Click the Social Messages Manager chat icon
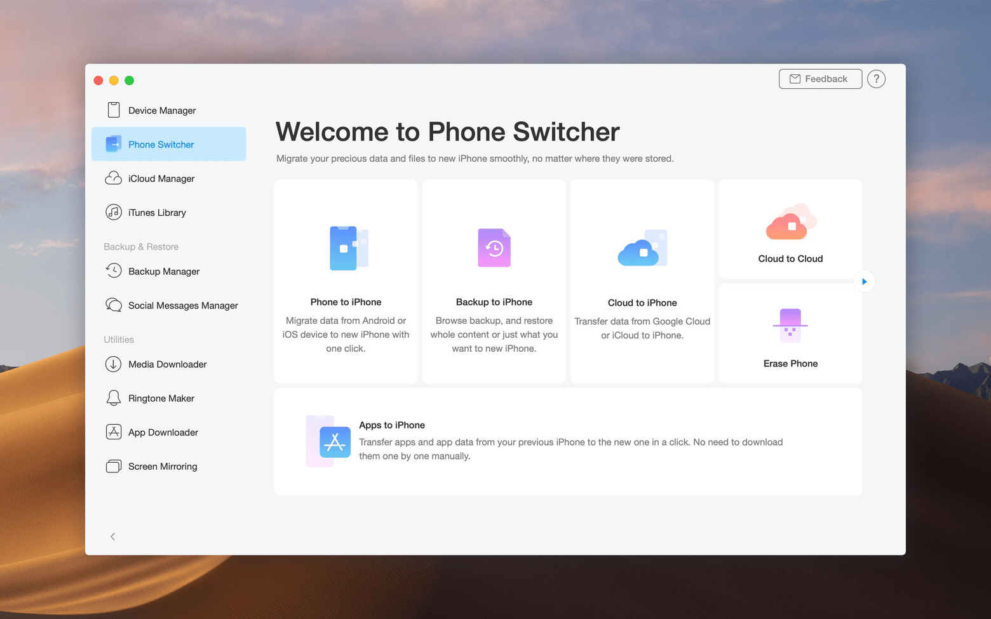The width and height of the screenshot is (991, 619). coord(114,305)
